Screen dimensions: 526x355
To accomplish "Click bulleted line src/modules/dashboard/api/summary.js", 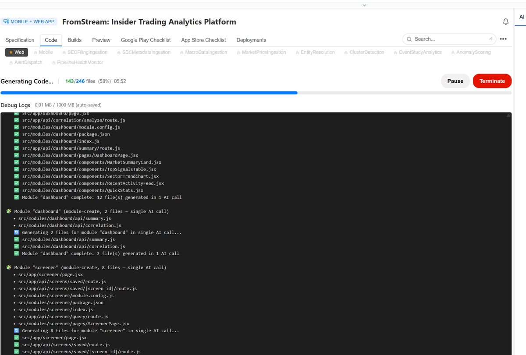I will 64,218.
